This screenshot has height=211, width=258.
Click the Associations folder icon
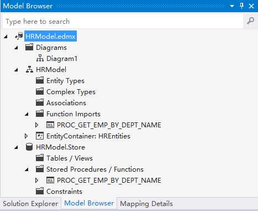click(x=40, y=102)
